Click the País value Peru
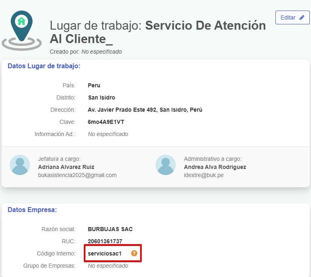Image resolution: width=311 pixels, height=277 pixels. coord(94,85)
